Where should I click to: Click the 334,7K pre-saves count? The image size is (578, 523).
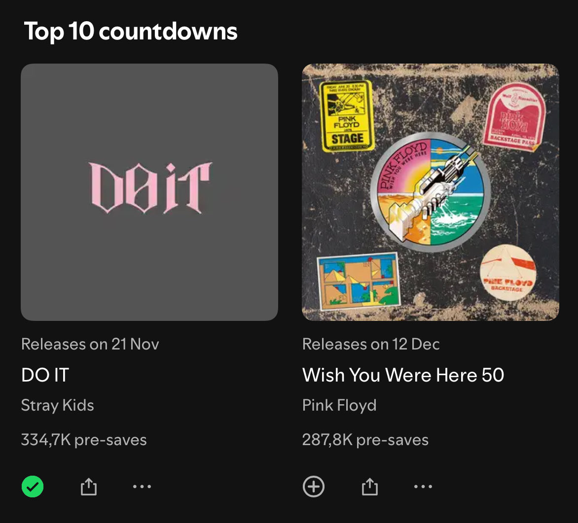[84, 440]
